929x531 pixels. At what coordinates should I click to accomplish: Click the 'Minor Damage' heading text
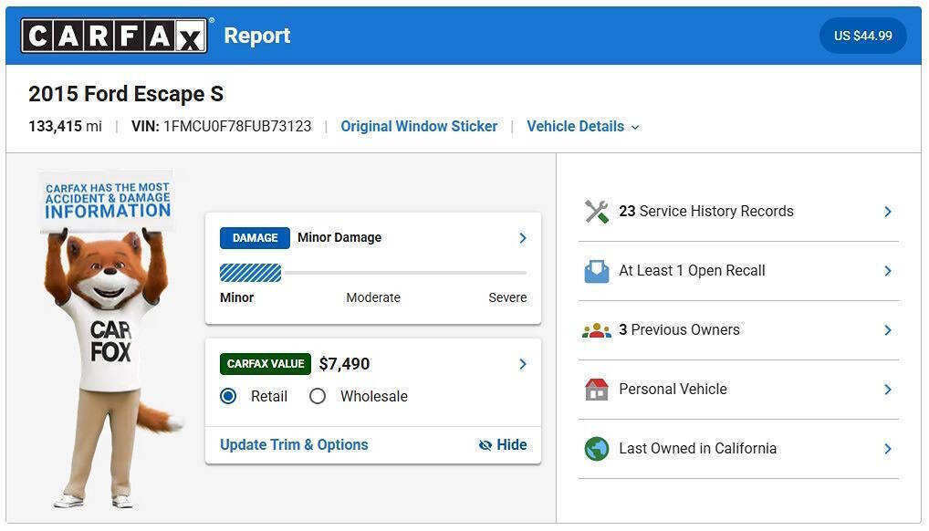click(339, 237)
